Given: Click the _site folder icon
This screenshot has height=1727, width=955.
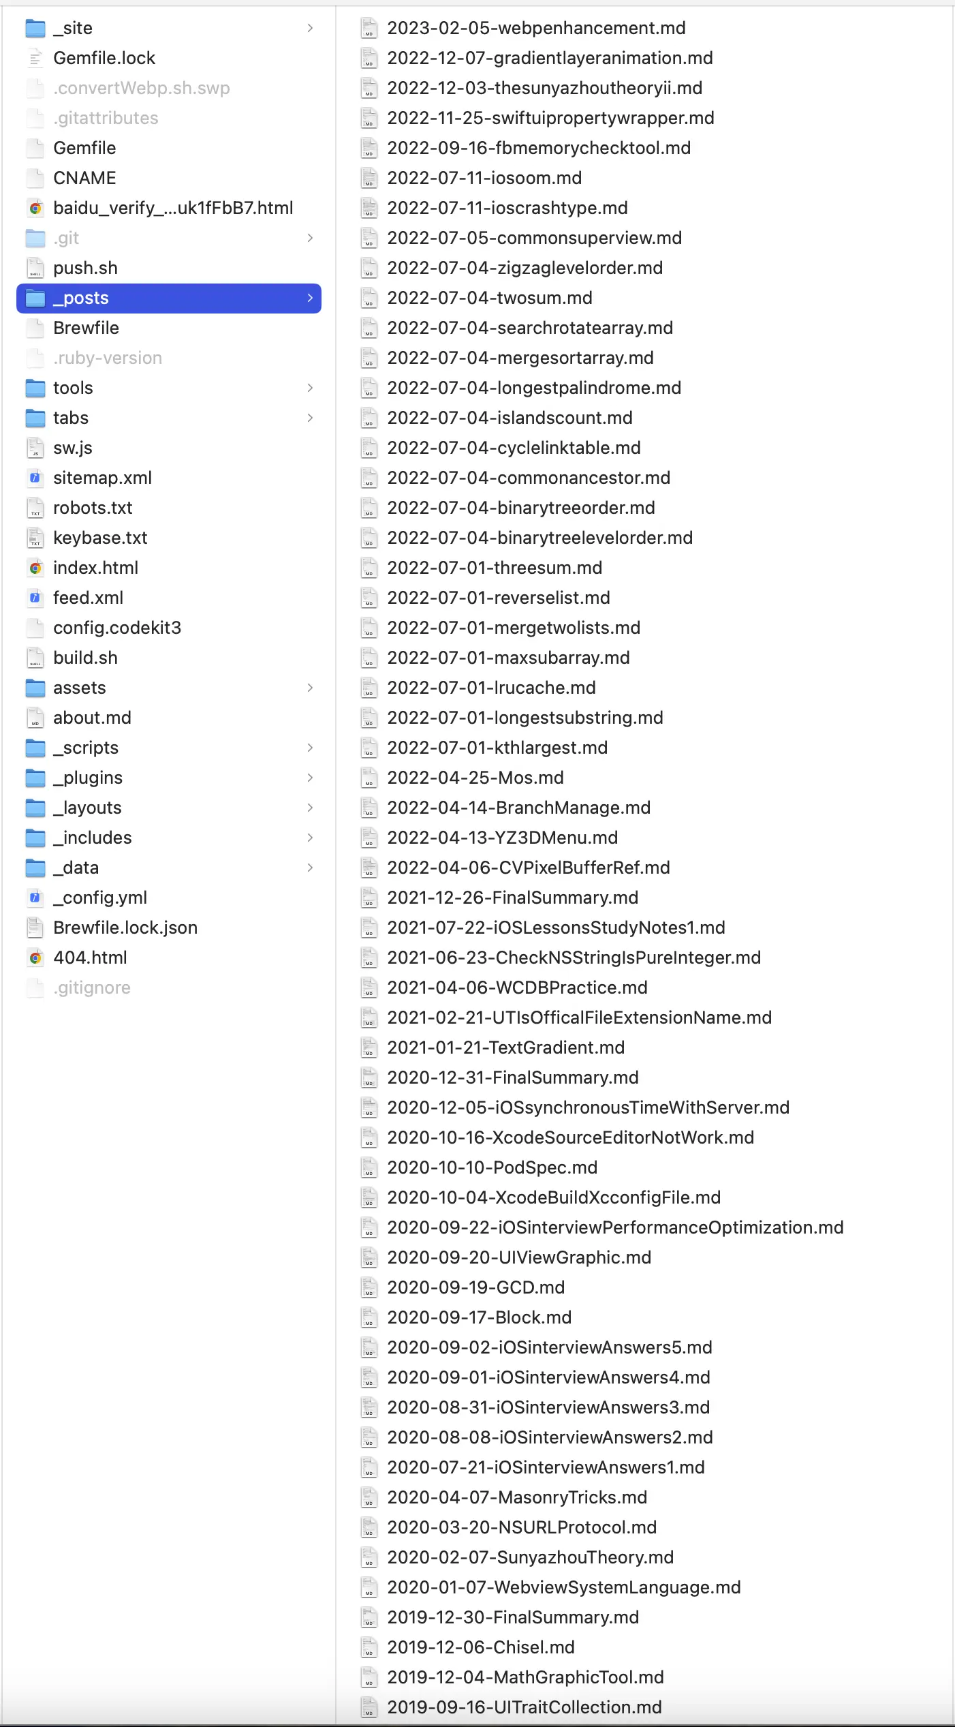Looking at the screenshot, I should pos(35,28).
